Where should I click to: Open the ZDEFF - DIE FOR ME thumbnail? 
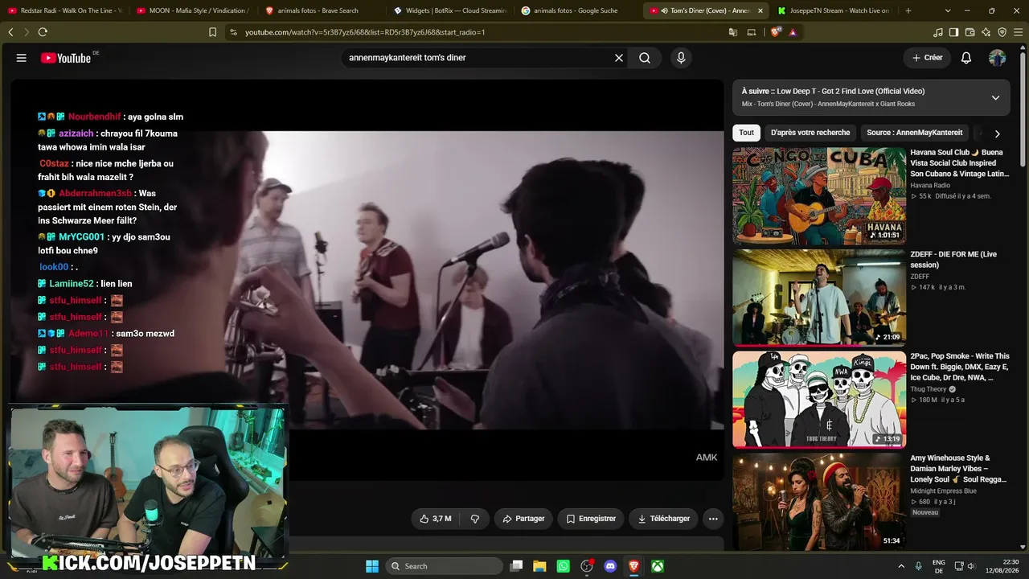[819, 298]
